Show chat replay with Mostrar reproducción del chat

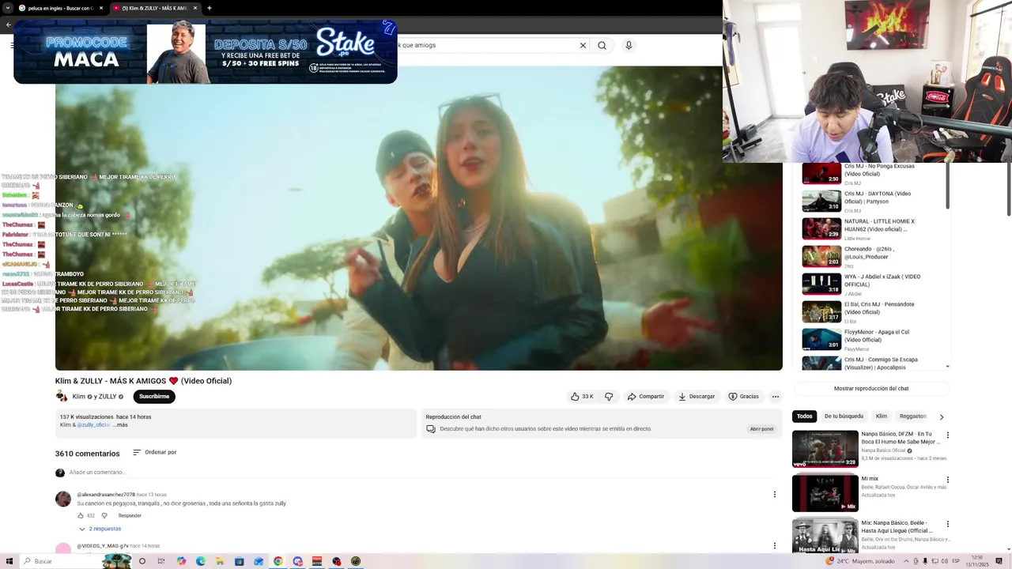871,389
